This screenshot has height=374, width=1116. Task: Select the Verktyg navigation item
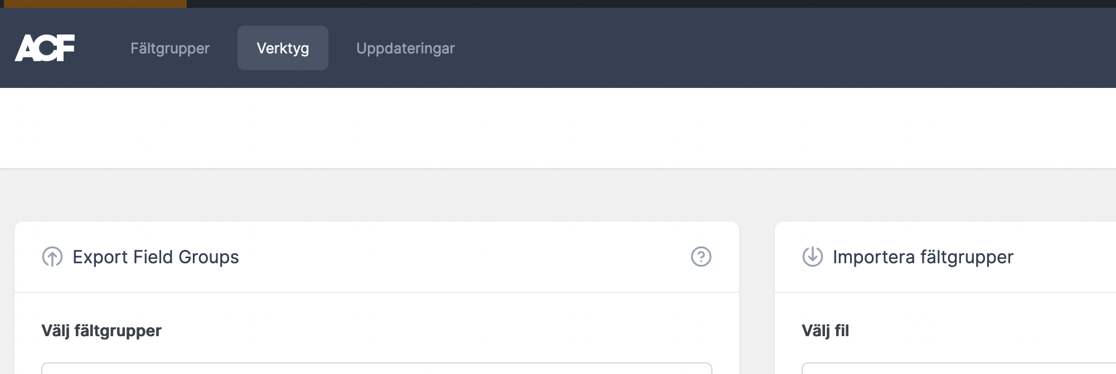click(x=282, y=48)
